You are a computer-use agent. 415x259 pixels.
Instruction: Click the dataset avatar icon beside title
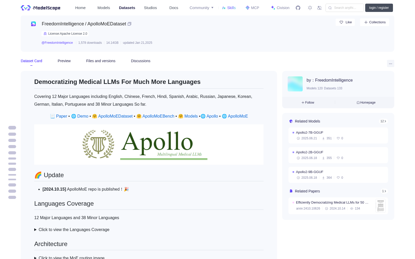[x=33, y=24]
